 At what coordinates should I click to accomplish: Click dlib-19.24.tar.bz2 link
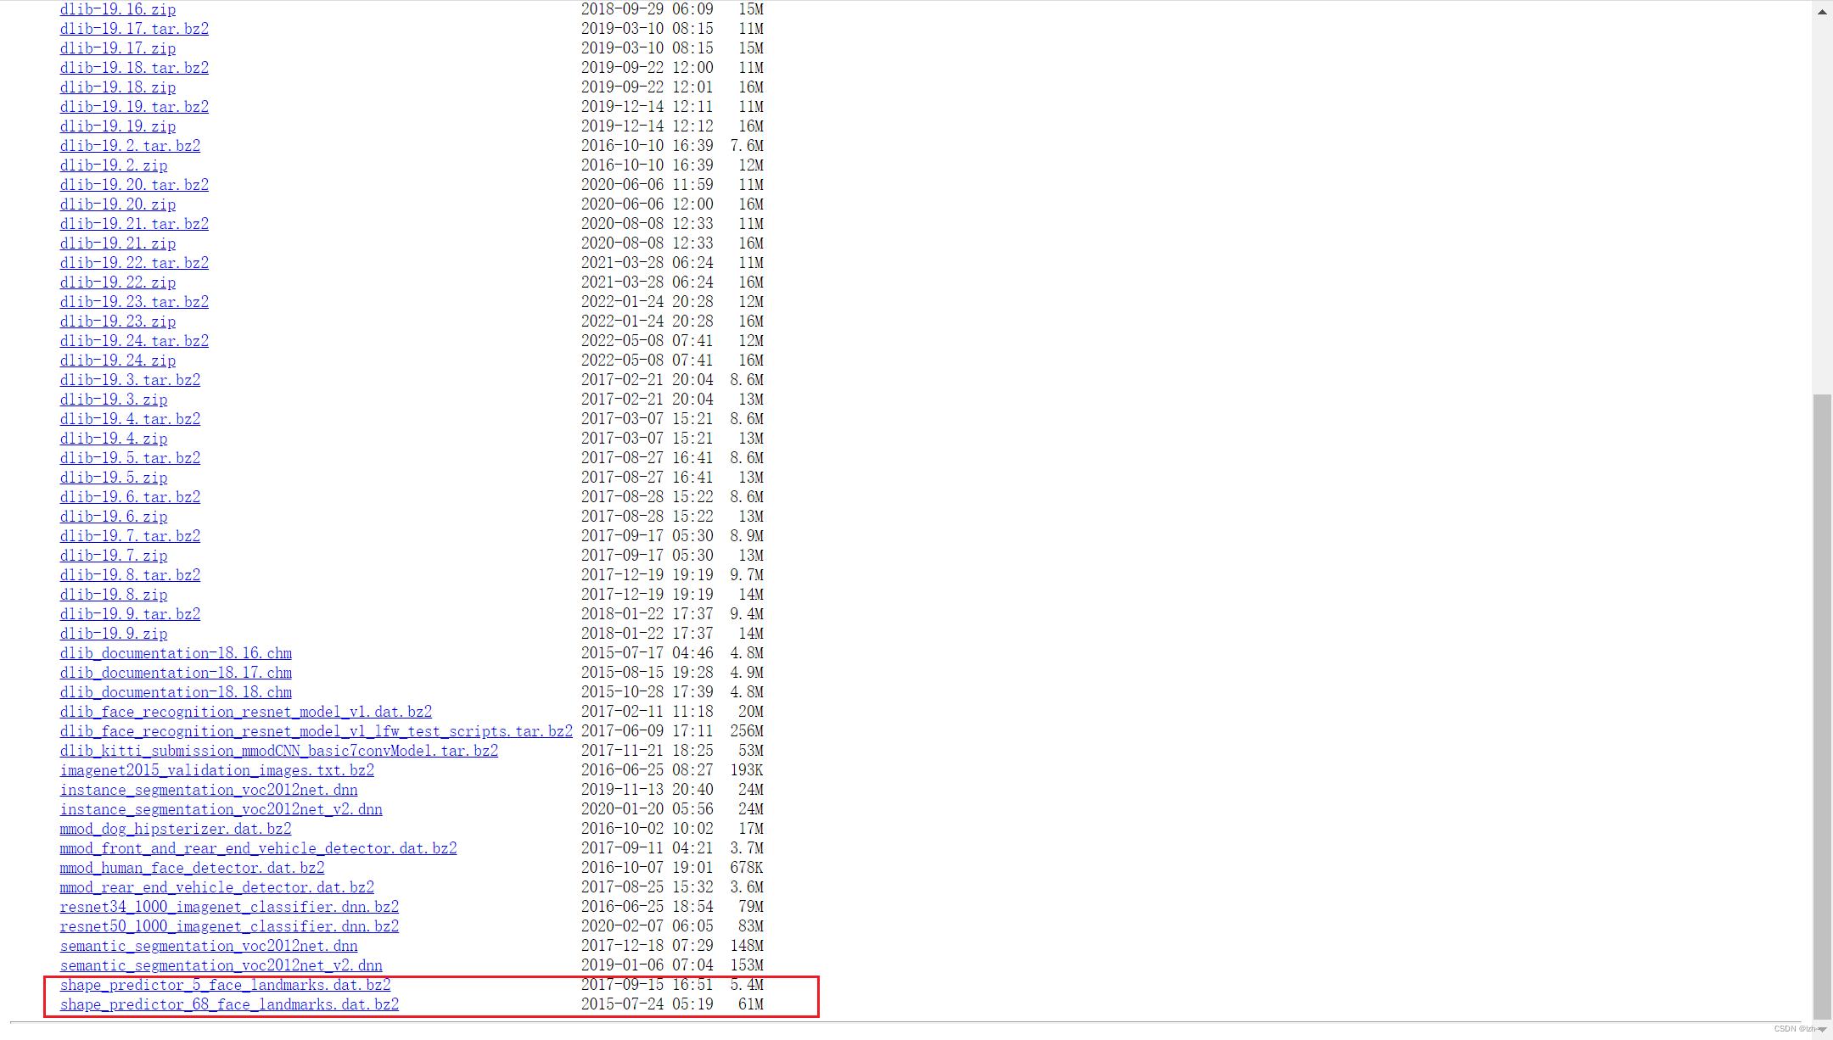134,341
